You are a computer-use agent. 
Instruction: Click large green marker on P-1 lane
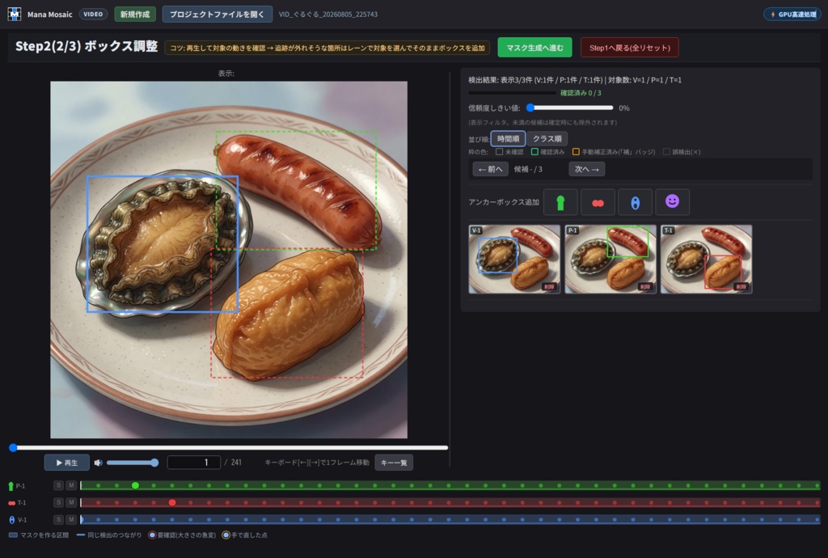point(135,486)
